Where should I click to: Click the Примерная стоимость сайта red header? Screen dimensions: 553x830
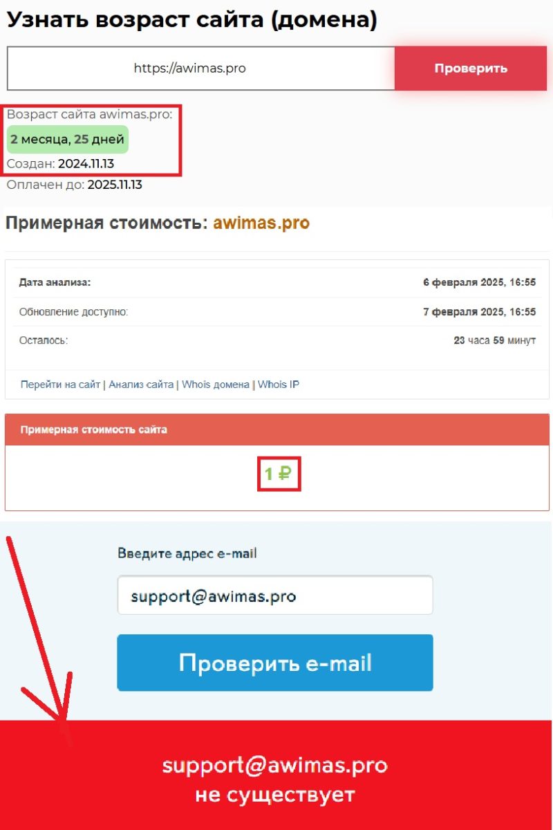tap(277, 430)
